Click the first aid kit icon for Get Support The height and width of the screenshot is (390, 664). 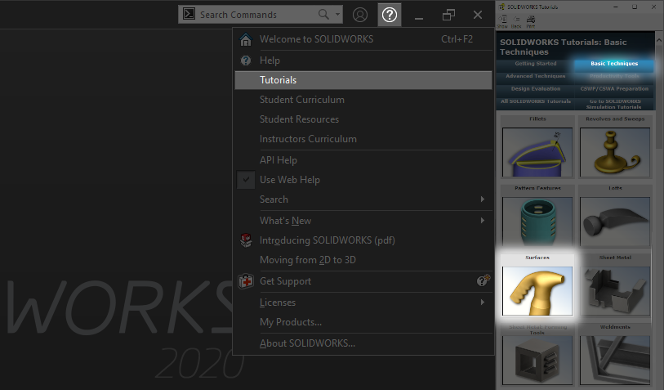[x=246, y=281]
